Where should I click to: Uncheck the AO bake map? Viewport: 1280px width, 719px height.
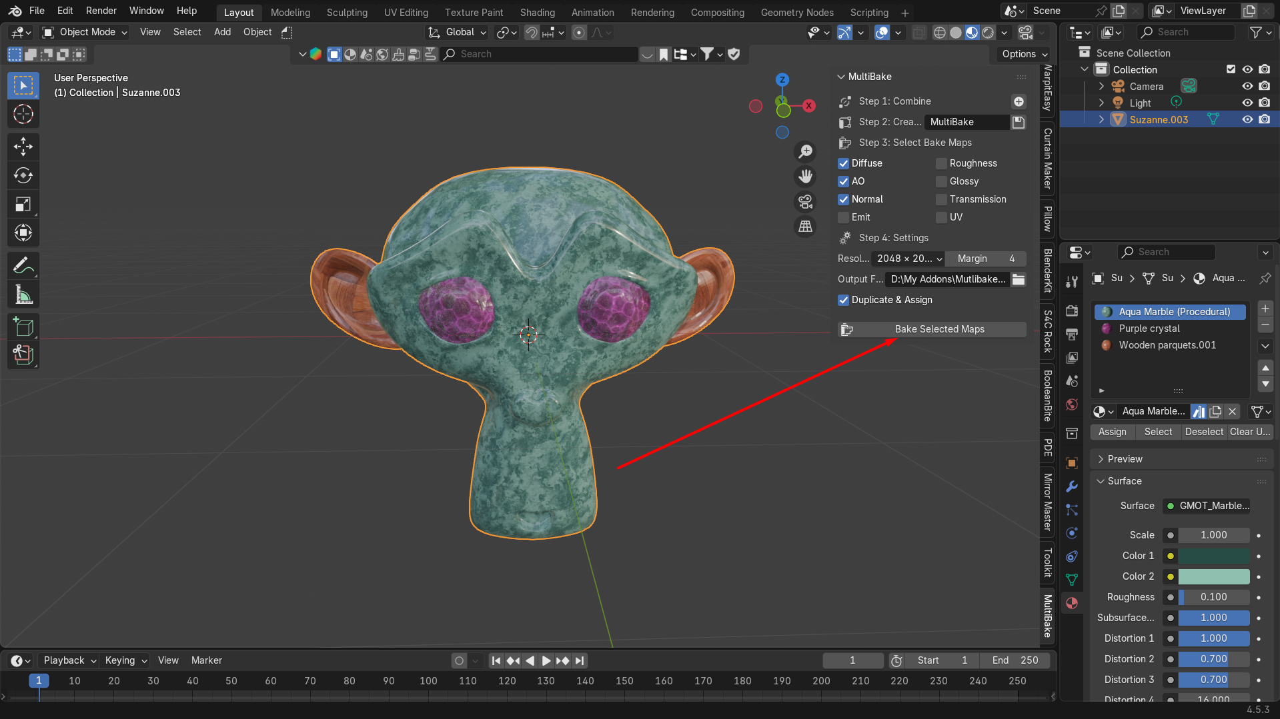pos(844,181)
